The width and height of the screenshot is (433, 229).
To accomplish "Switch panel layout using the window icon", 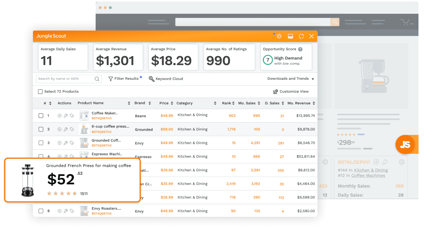I will click(290, 36).
